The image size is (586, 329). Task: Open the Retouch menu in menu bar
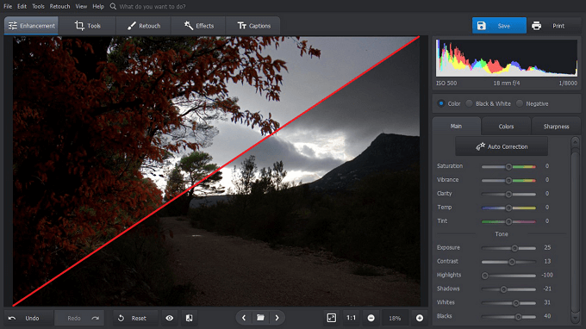(x=59, y=6)
